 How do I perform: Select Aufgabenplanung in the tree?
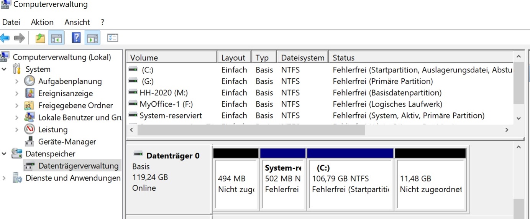click(x=70, y=81)
